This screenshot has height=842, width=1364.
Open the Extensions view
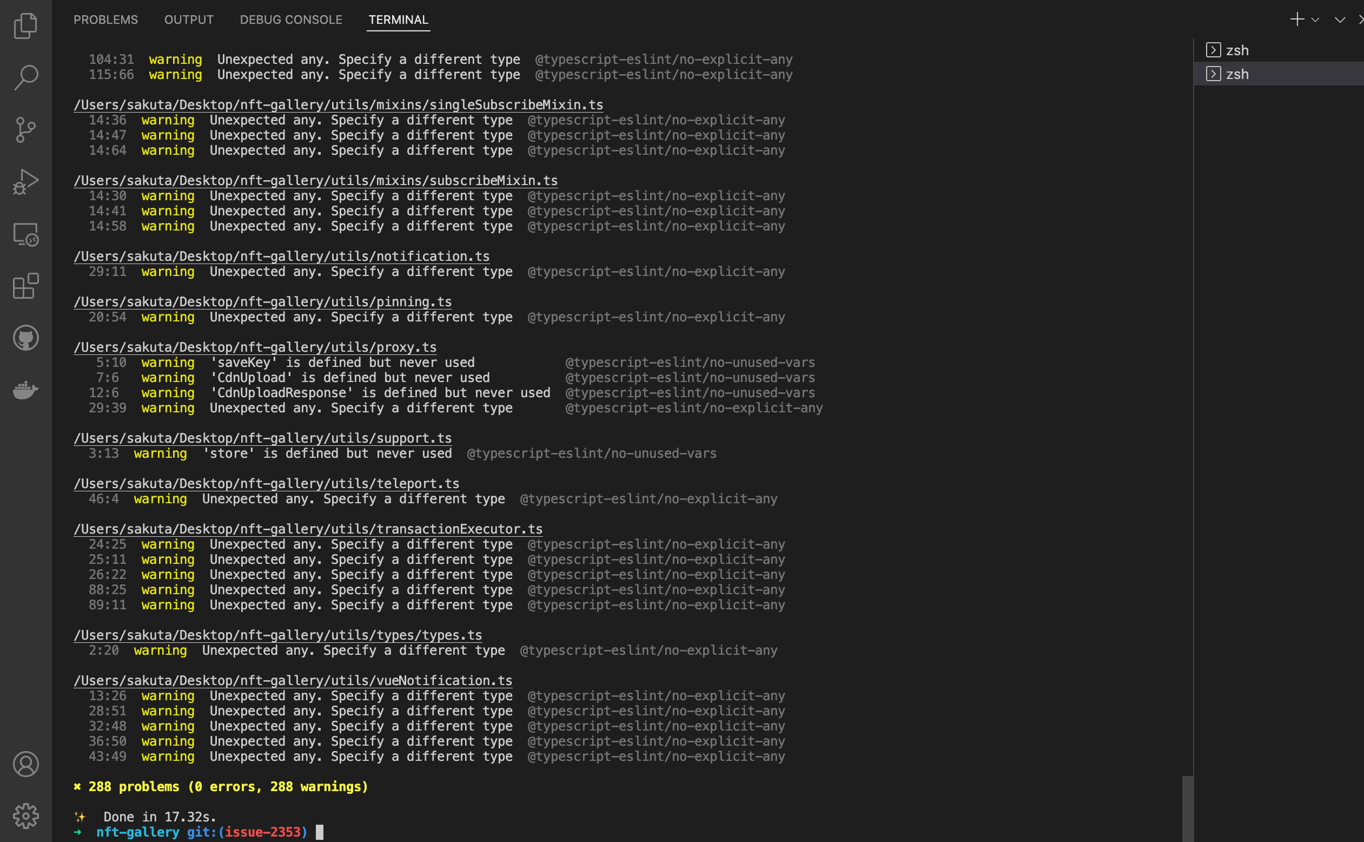click(25, 286)
